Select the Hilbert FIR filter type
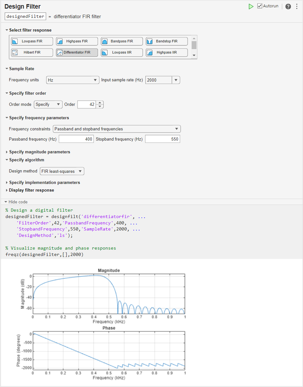 pyautogui.click(x=32, y=52)
